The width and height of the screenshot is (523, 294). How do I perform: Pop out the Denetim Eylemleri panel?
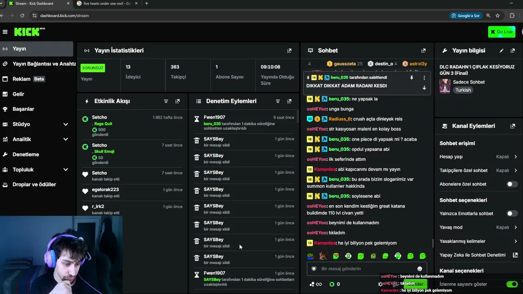289,101
